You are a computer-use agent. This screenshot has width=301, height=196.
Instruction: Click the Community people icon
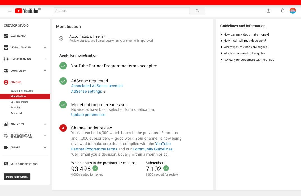click(x=6, y=71)
